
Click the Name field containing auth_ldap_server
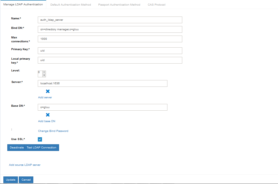tap(109, 20)
